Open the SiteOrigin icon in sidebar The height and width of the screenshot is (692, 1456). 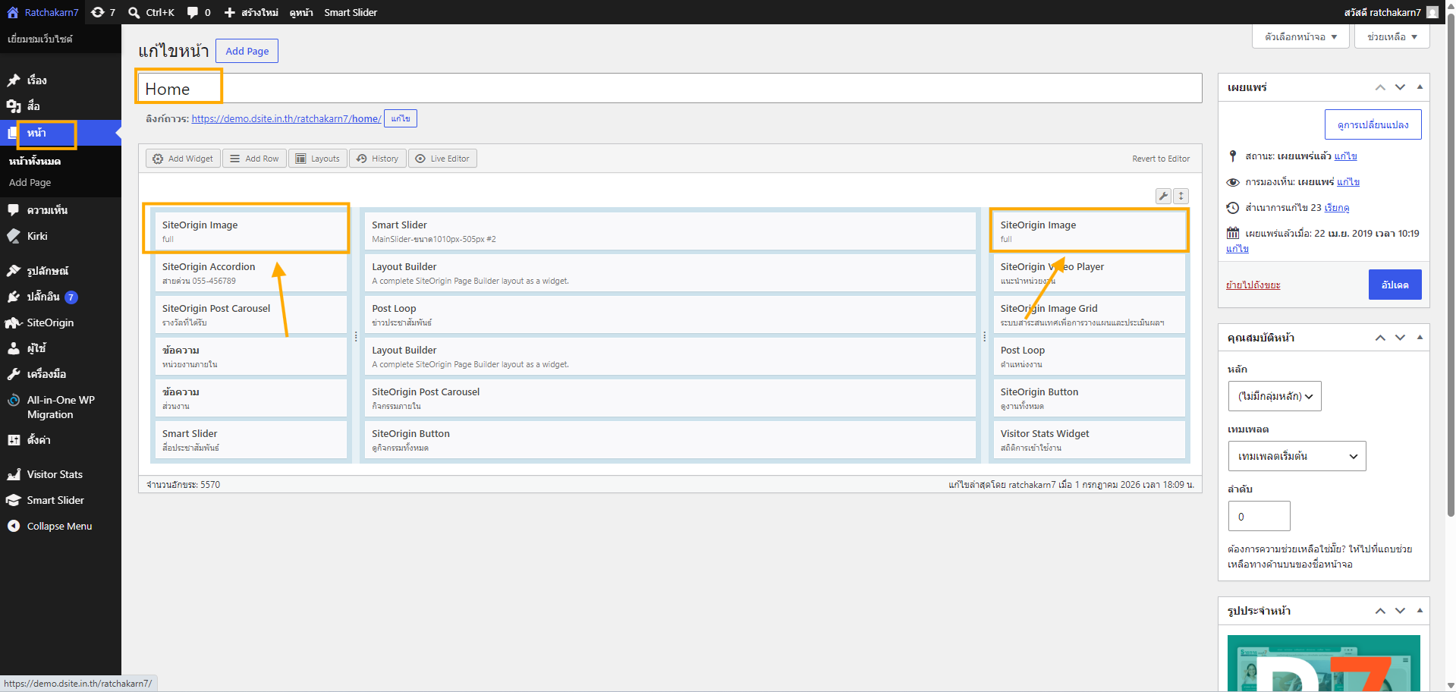pos(14,322)
